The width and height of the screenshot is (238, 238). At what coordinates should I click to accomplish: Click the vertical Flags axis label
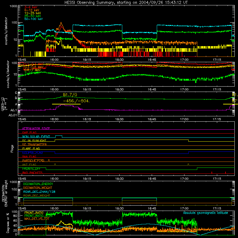(x=12, y=148)
